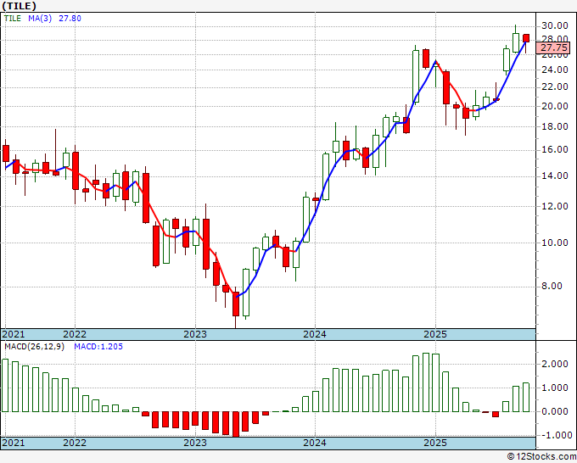Click the first green MACD bar in 2021
577x463 pixels.
tap(5, 385)
